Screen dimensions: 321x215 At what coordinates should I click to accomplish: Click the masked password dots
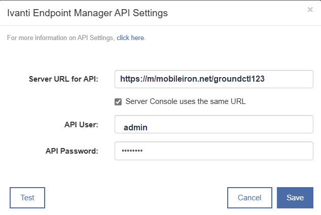tap(132, 151)
